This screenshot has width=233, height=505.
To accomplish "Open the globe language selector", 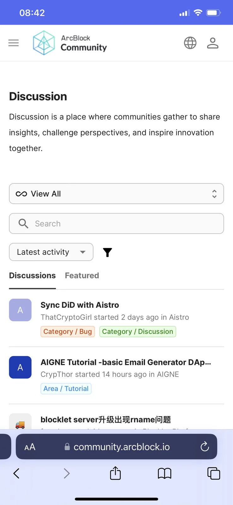I will pyautogui.click(x=190, y=43).
